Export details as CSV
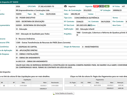The image size is (127, 95). [x=101, y=6]
